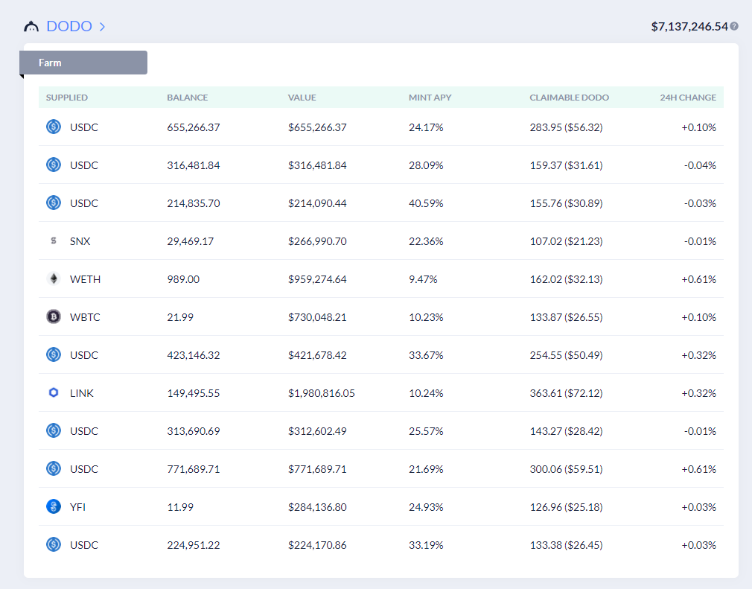Click the WBTC token name
The height and width of the screenshot is (589, 752).
pyautogui.click(x=85, y=317)
